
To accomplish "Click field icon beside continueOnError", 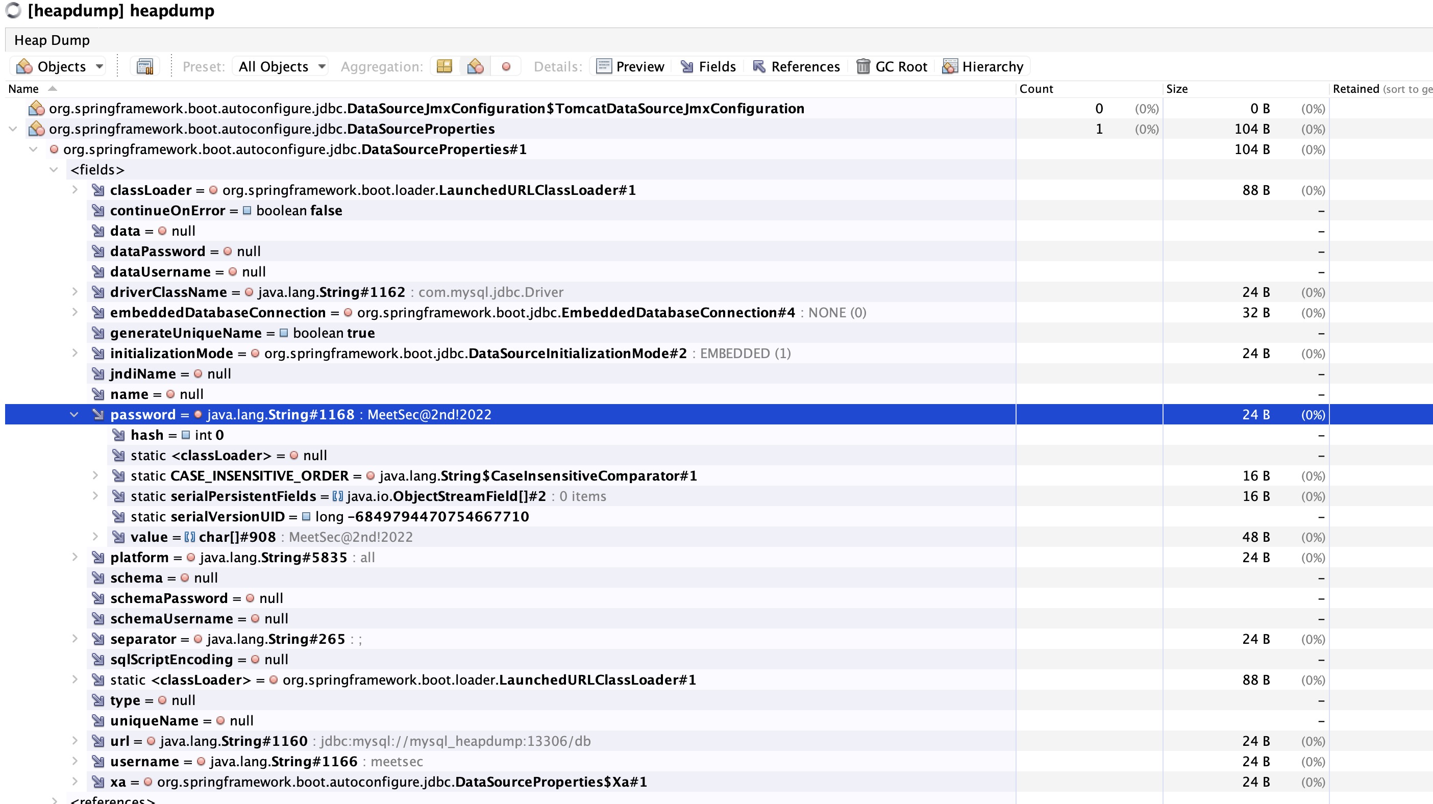I will click(x=98, y=211).
